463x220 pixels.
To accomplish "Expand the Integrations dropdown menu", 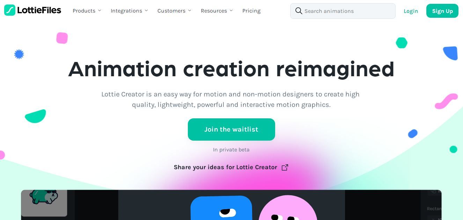I will tap(129, 11).
